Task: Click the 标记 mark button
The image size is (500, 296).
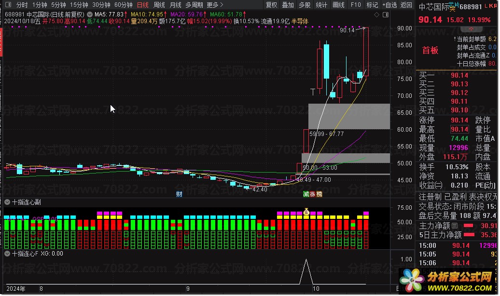Action: click(372, 5)
